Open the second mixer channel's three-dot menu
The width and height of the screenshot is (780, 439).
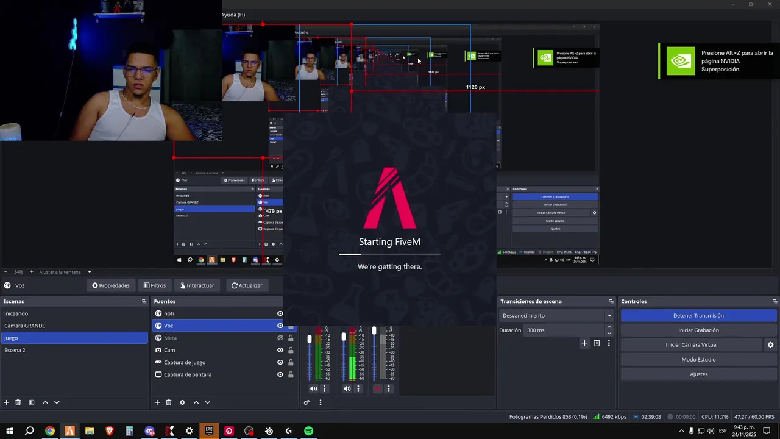[358, 388]
